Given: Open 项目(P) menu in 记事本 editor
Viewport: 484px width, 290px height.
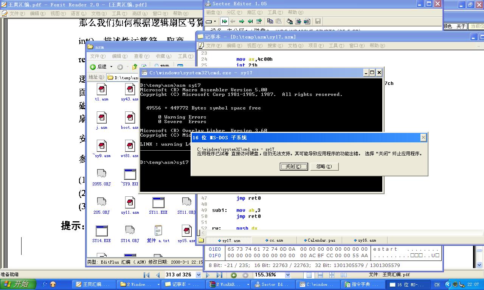Looking at the screenshot, I should click(x=316, y=46).
